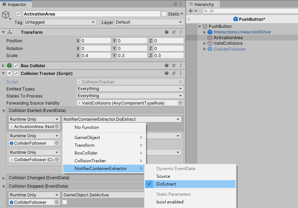Expand the ValidCollisions hierarchy item

(x=205, y=43)
